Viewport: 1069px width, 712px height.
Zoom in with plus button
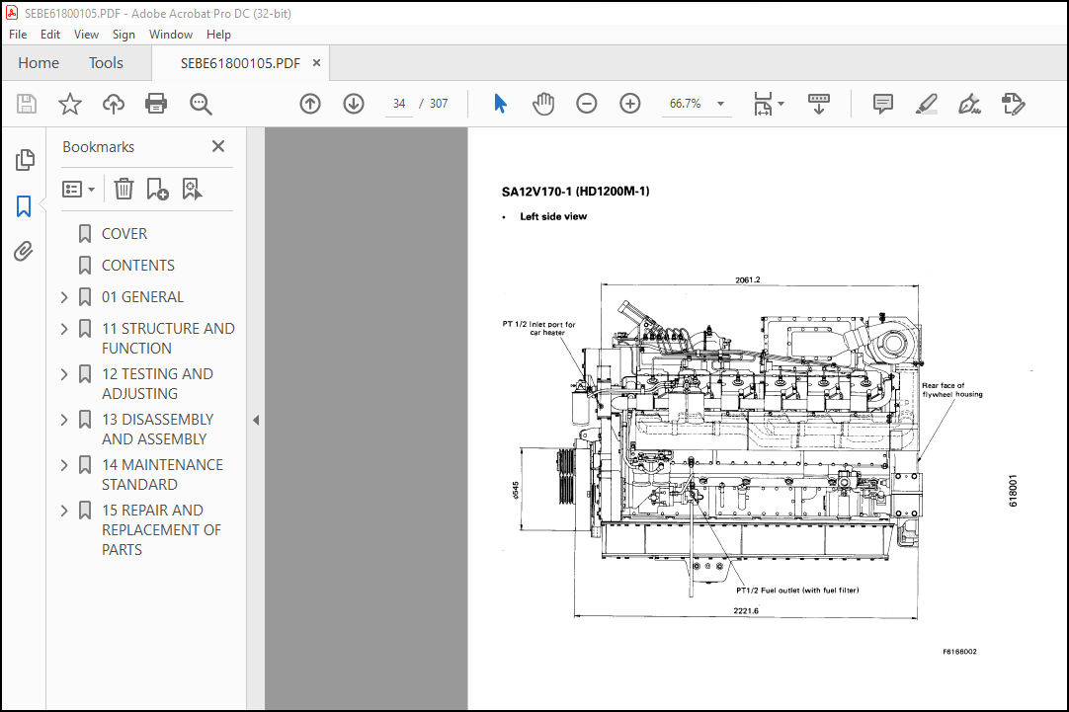630,104
